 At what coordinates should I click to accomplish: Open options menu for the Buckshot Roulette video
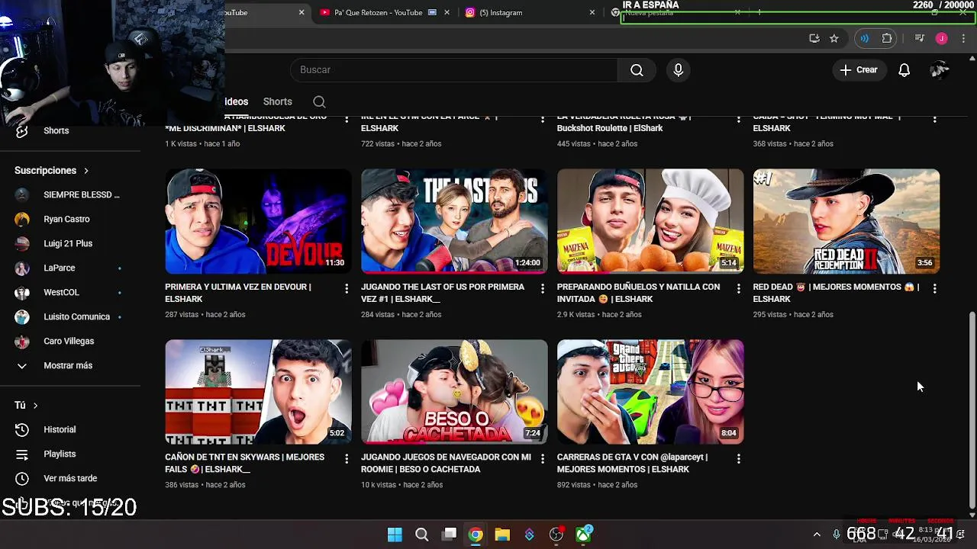738,119
